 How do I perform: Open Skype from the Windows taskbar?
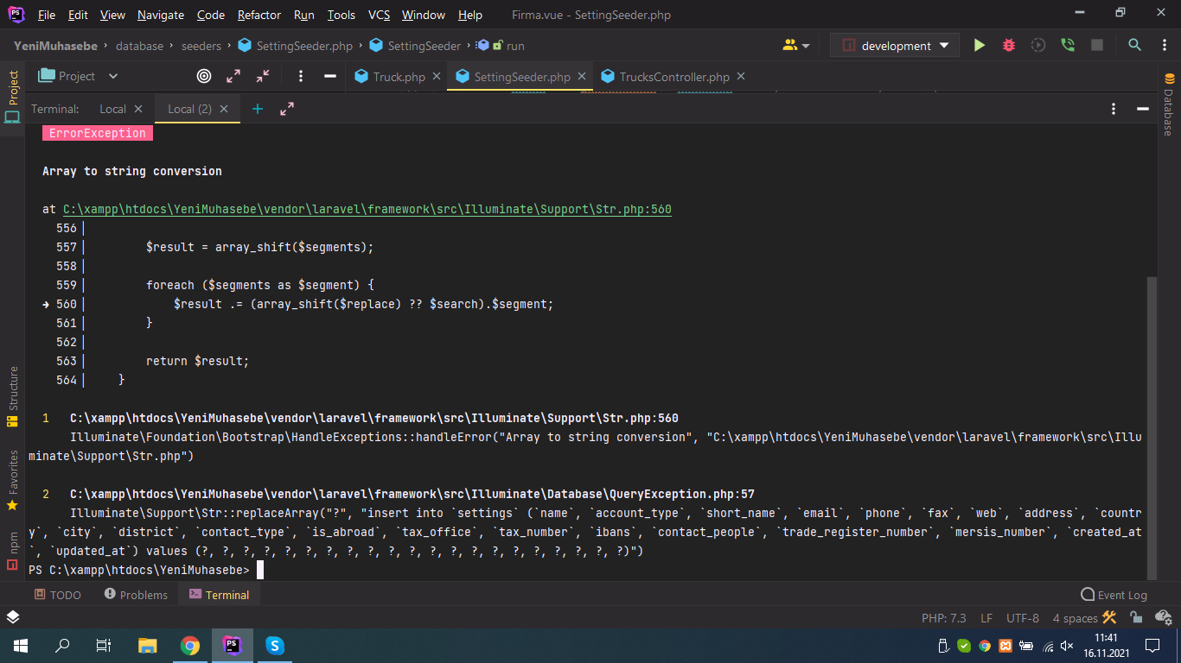[x=275, y=645]
